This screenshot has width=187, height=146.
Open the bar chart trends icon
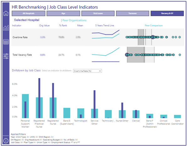[6, 28]
